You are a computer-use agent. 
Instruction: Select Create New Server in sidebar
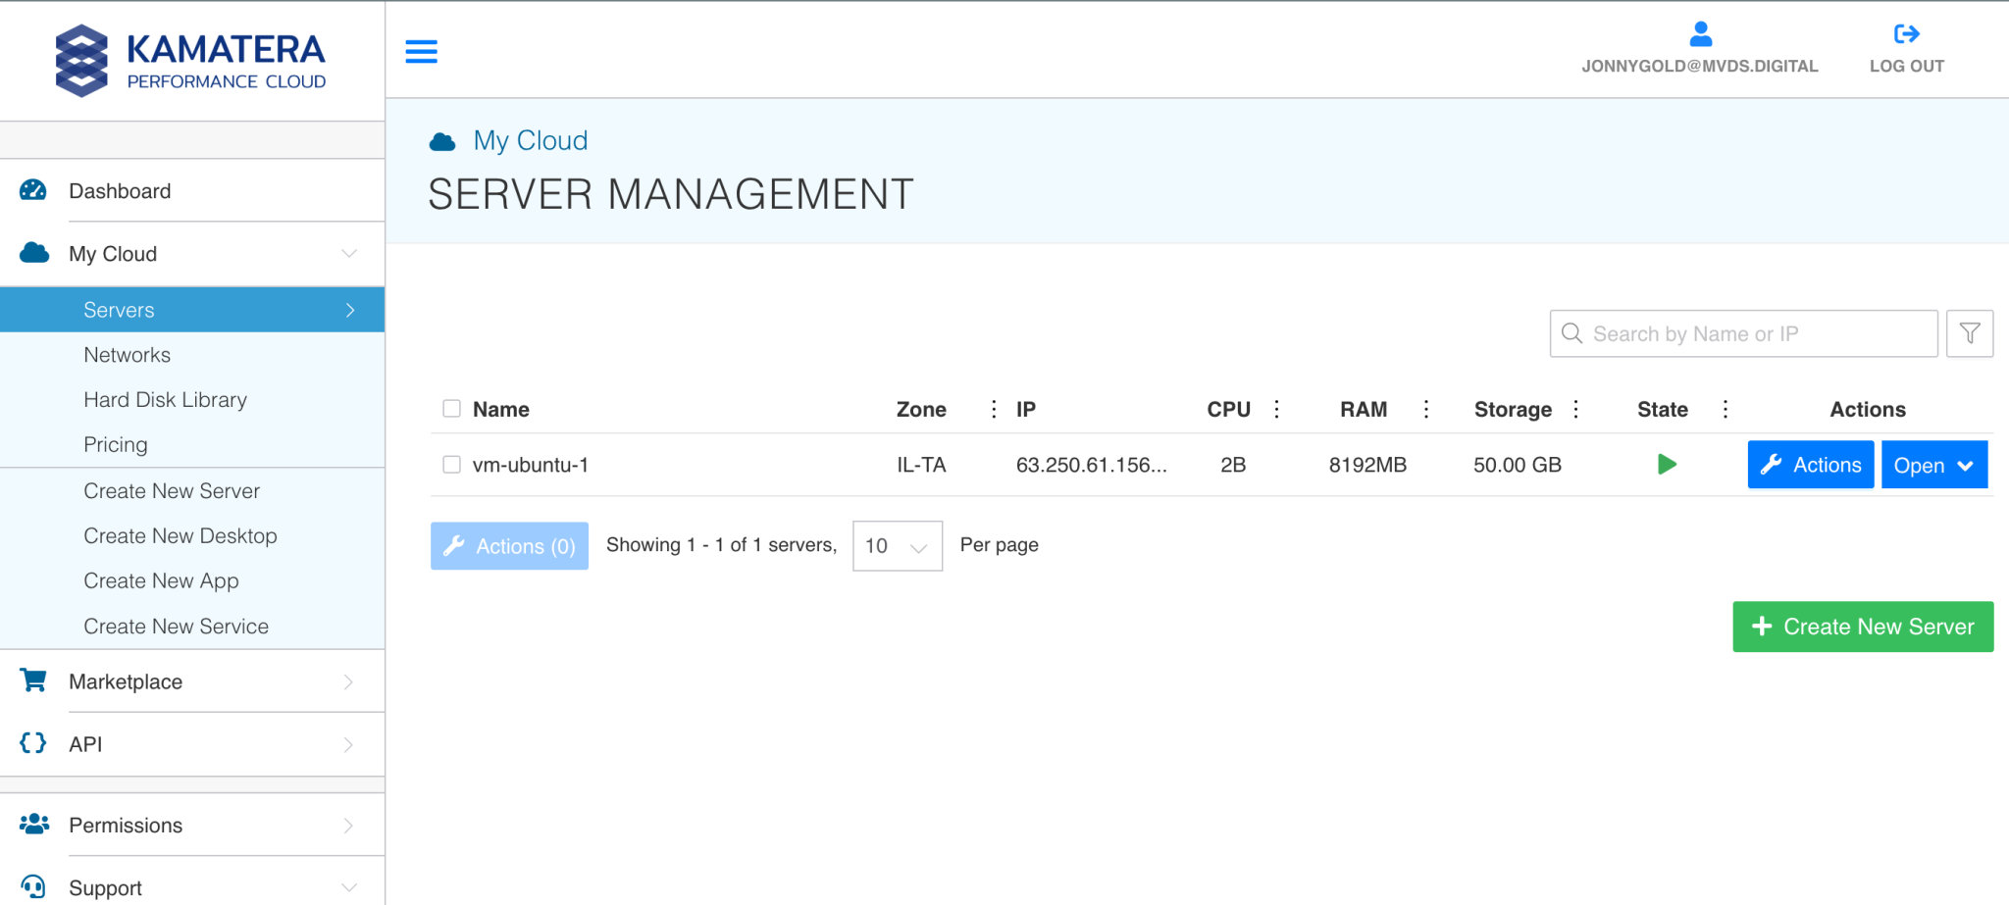(172, 491)
